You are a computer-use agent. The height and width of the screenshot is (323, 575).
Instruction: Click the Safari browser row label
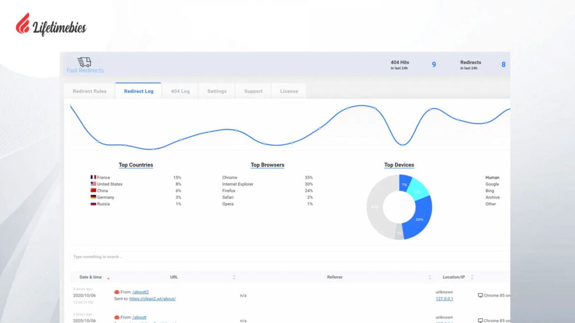click(228, 197)
